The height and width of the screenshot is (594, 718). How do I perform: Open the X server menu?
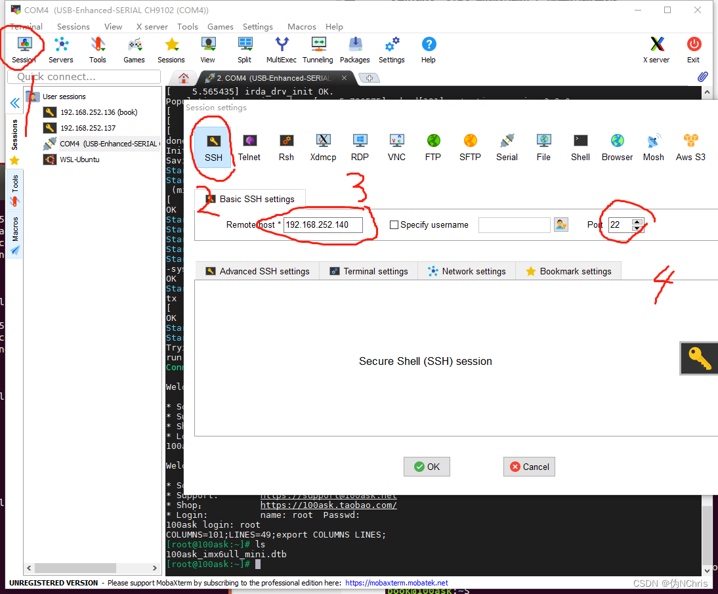coord(152,26)
